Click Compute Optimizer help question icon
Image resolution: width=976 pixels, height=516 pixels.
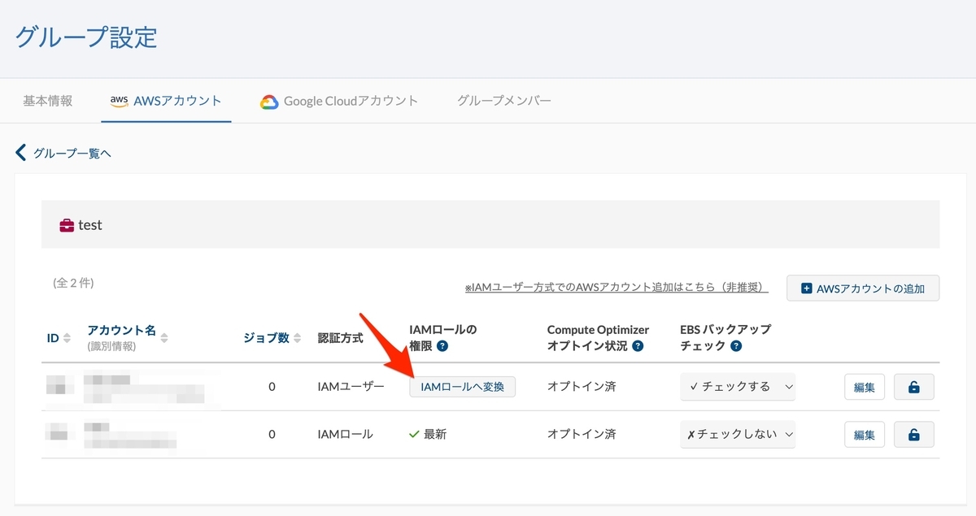pos(638,346)
